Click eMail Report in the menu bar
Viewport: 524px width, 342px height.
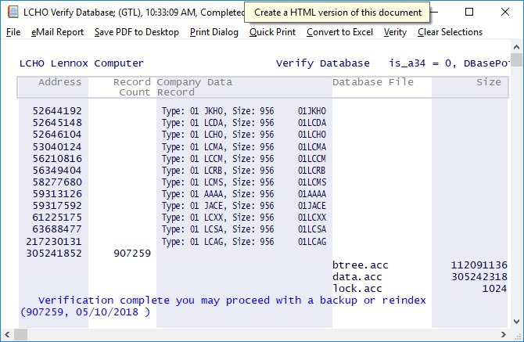coord(58,32)
